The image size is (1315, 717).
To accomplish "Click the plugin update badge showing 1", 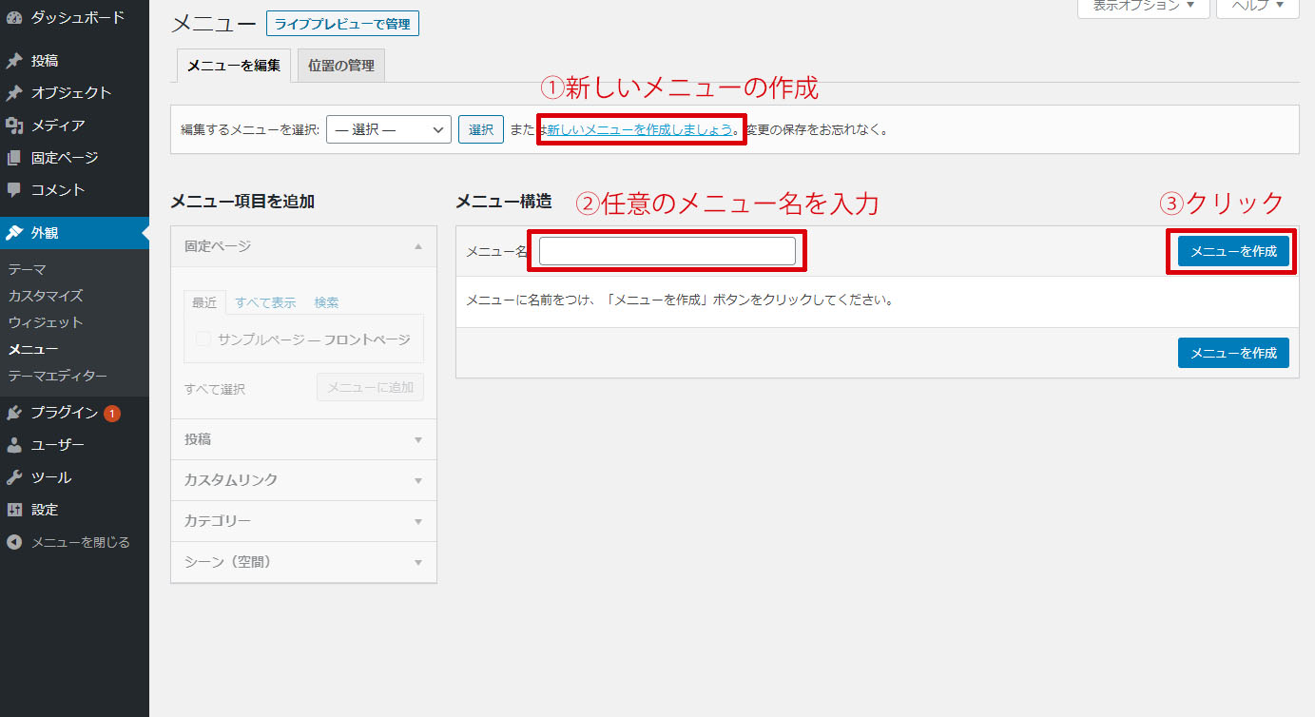I will (112, 413).
